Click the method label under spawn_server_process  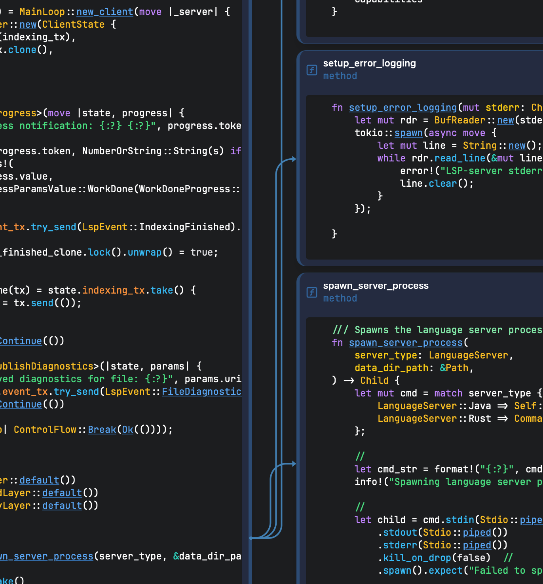point(340,298)
